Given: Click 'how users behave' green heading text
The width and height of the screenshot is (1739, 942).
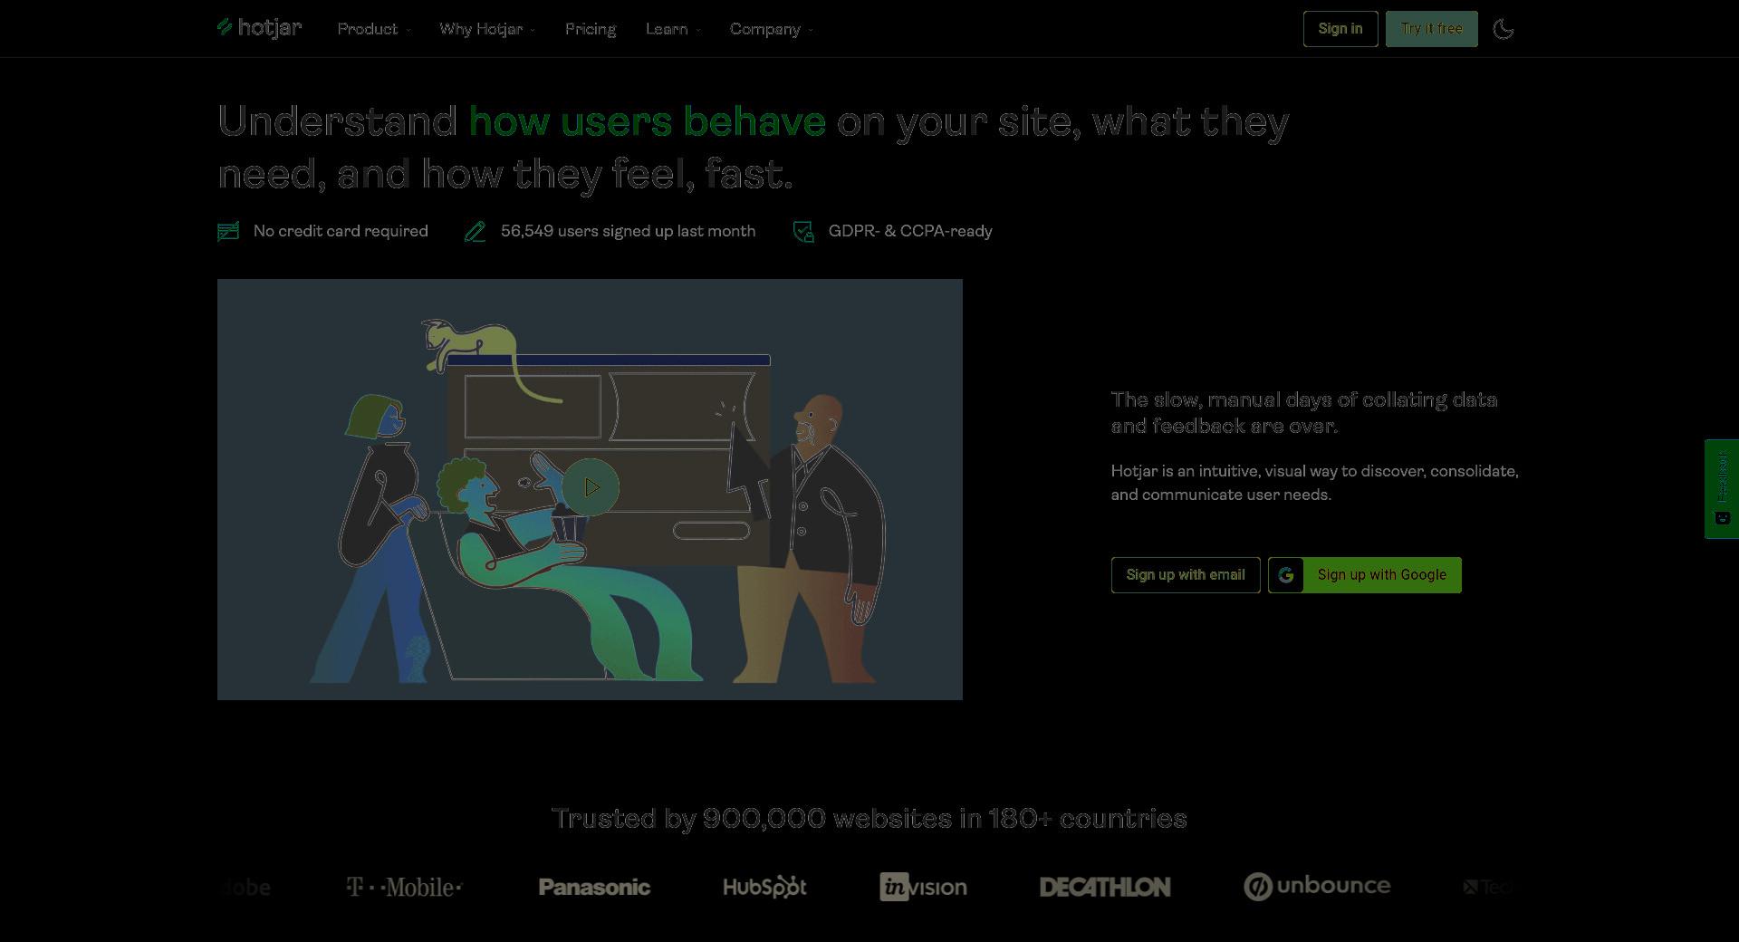Looking at the screenshot, I should coord(647,121).
